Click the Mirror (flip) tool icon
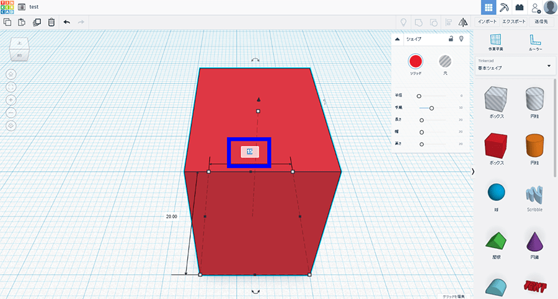558x299 pixels. tap(463, 22)
